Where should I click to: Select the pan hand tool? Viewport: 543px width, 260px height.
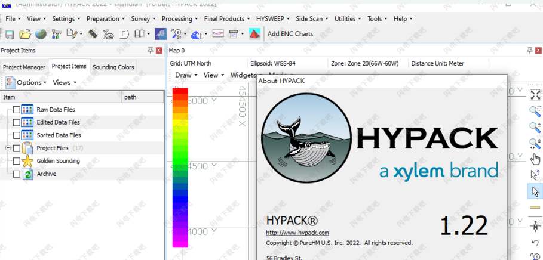[x=535, y=159]
